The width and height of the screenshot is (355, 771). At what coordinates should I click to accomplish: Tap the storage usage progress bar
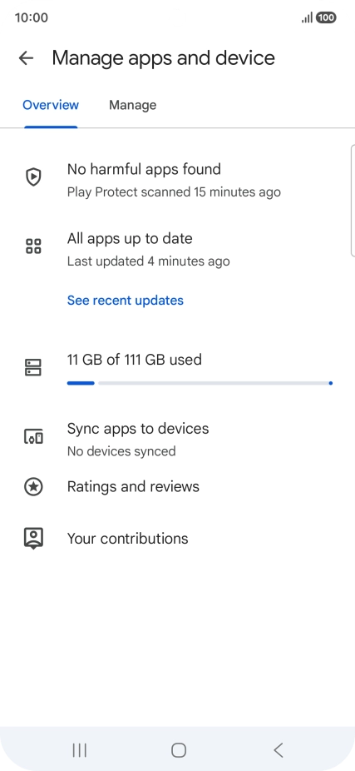pos(200,383)
